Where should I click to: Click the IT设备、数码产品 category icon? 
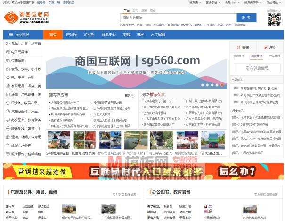(8, 103)
